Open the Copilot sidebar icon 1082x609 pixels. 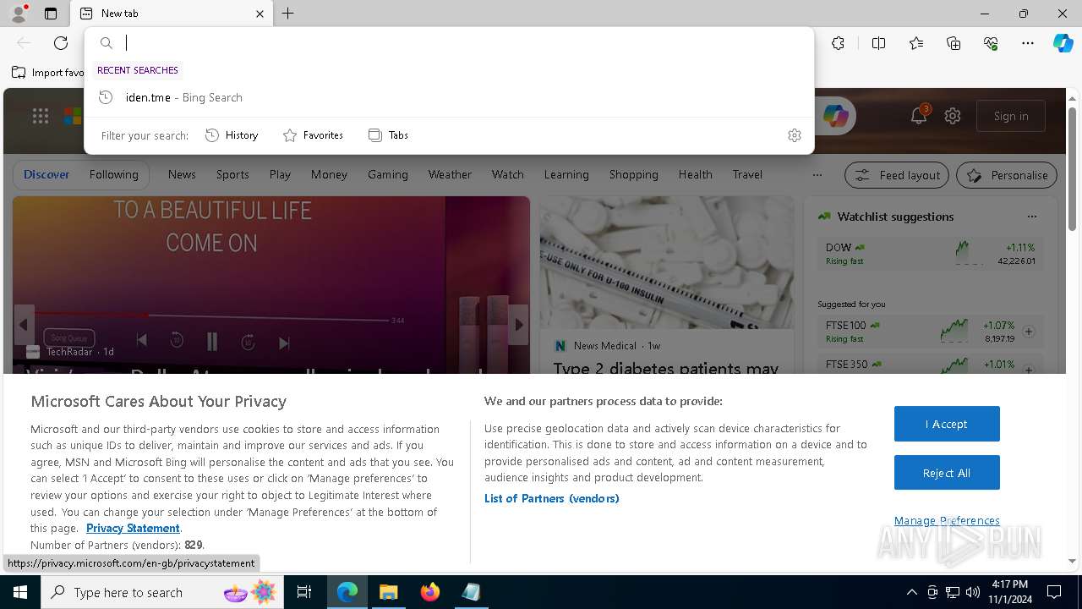[x=1063, y=43]
